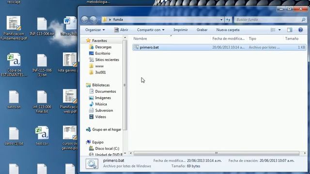Toggle the preview pane icon

[x=290, y=30]
